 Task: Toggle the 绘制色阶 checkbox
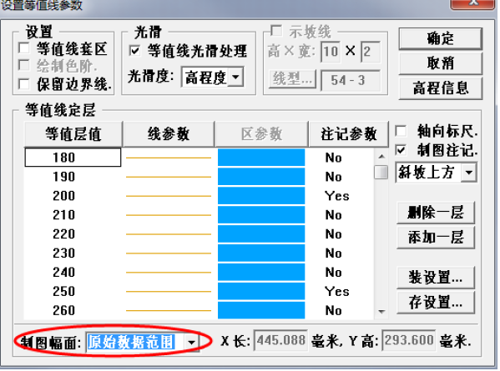[24, 65]
